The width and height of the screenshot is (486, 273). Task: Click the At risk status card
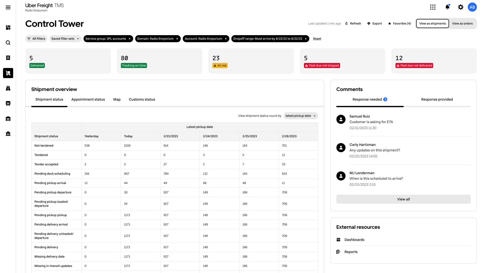(251, 61)
